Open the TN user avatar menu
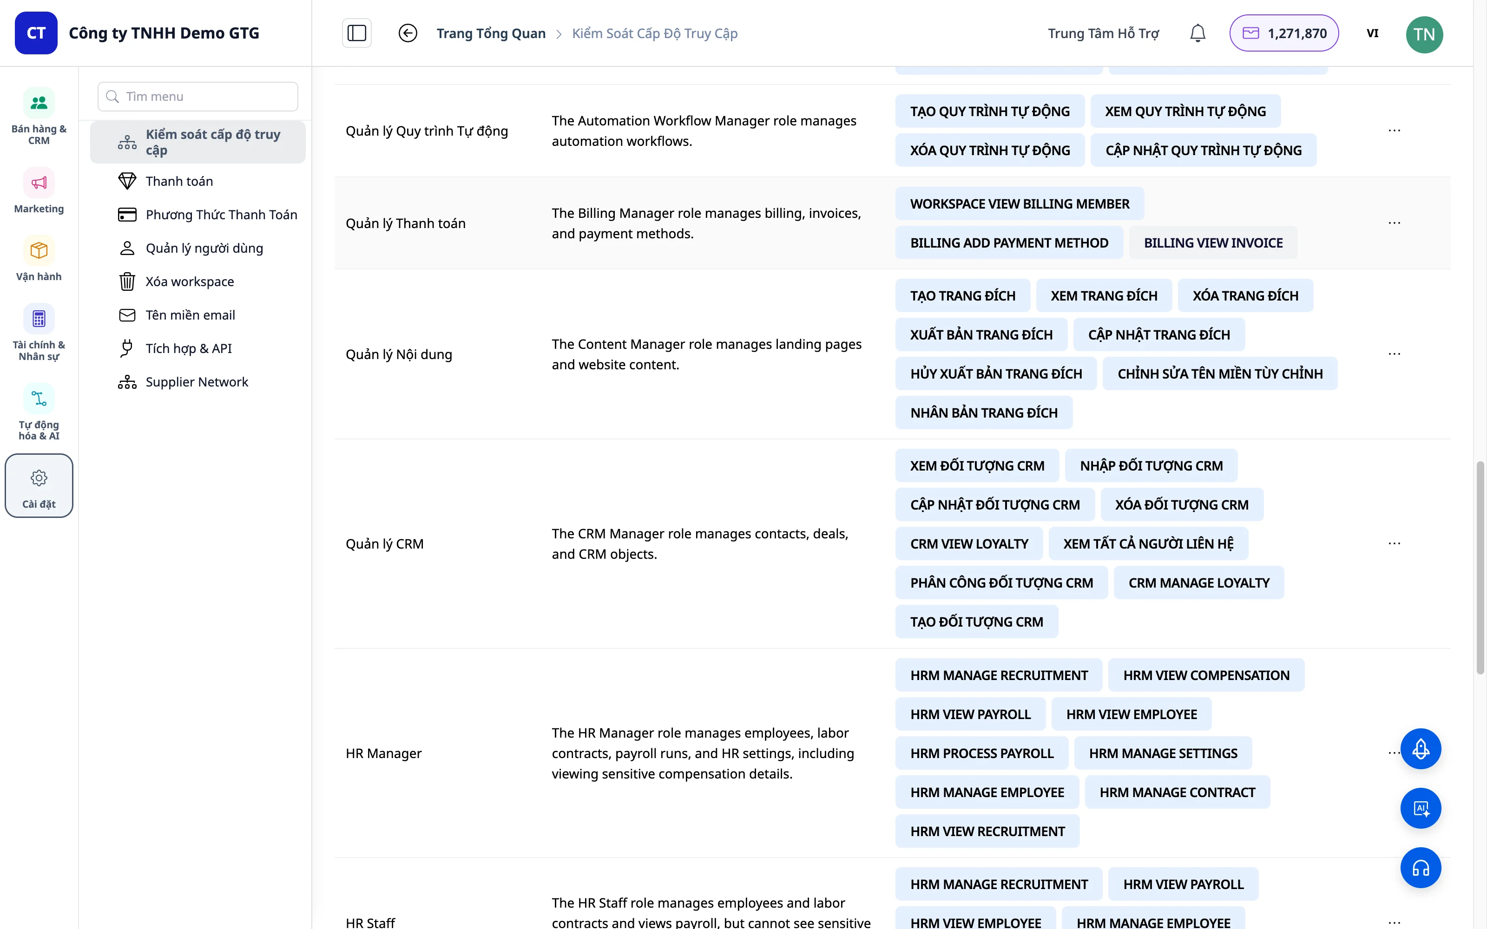Screen dimensions: 1487x929 pyautogui.click(x=1424, y=34)
